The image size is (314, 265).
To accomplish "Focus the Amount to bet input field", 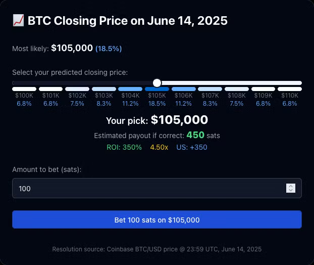I will pos(157,188).
